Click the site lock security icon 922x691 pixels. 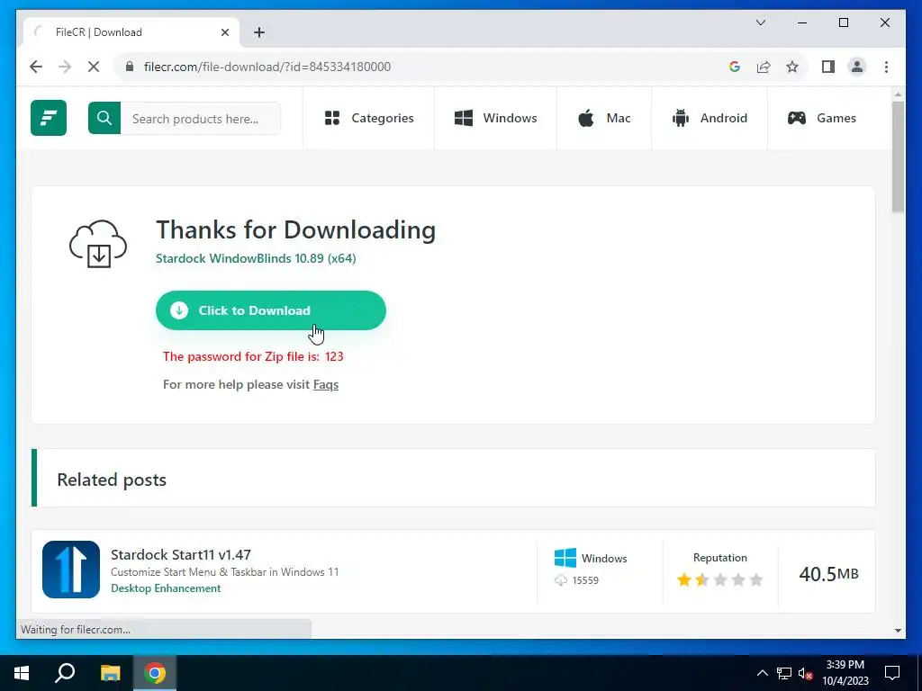pos(130,67)
